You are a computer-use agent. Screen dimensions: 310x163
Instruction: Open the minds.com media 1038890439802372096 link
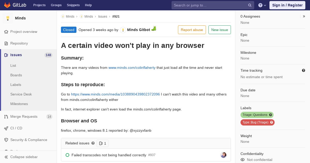click(x=115, y=94)
